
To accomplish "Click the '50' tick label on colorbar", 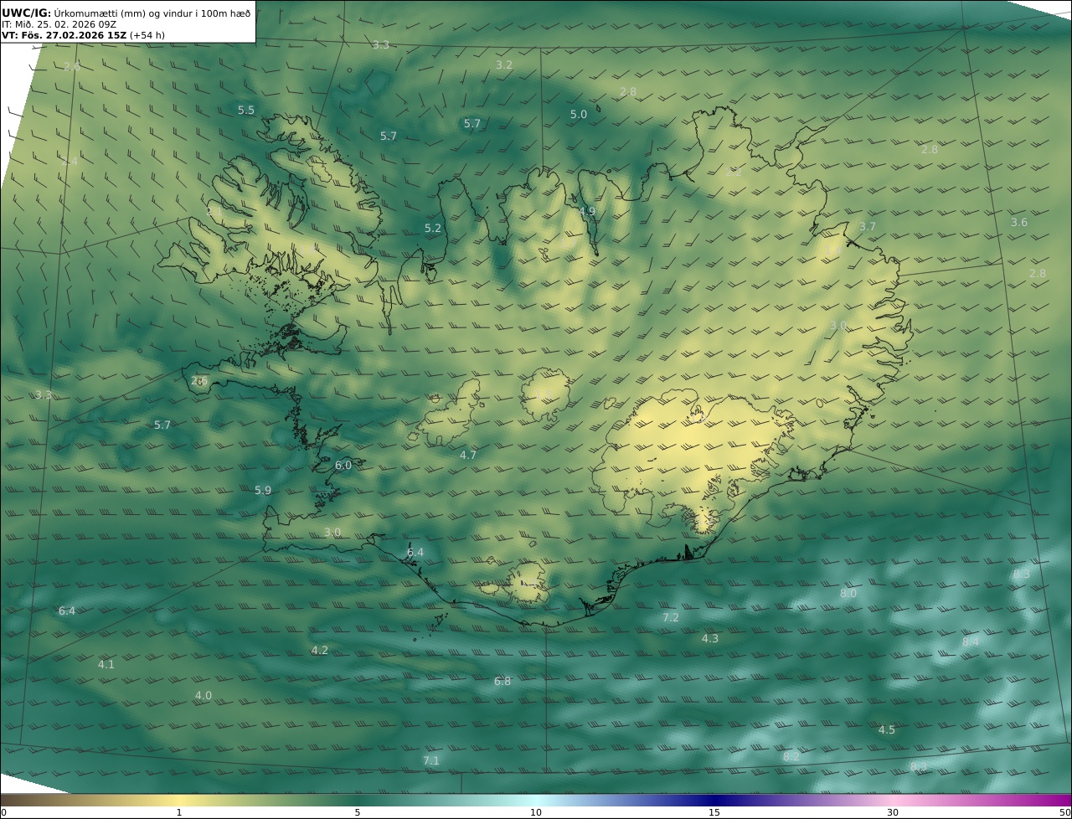I will [x=1065, y=812].
